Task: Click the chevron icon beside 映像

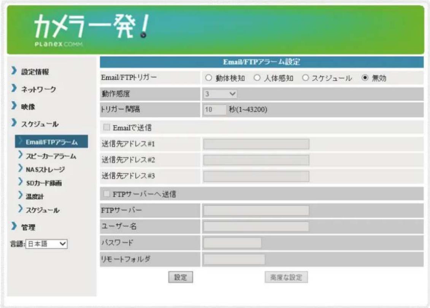Action: pyautogui.click(x=14, y=105)
